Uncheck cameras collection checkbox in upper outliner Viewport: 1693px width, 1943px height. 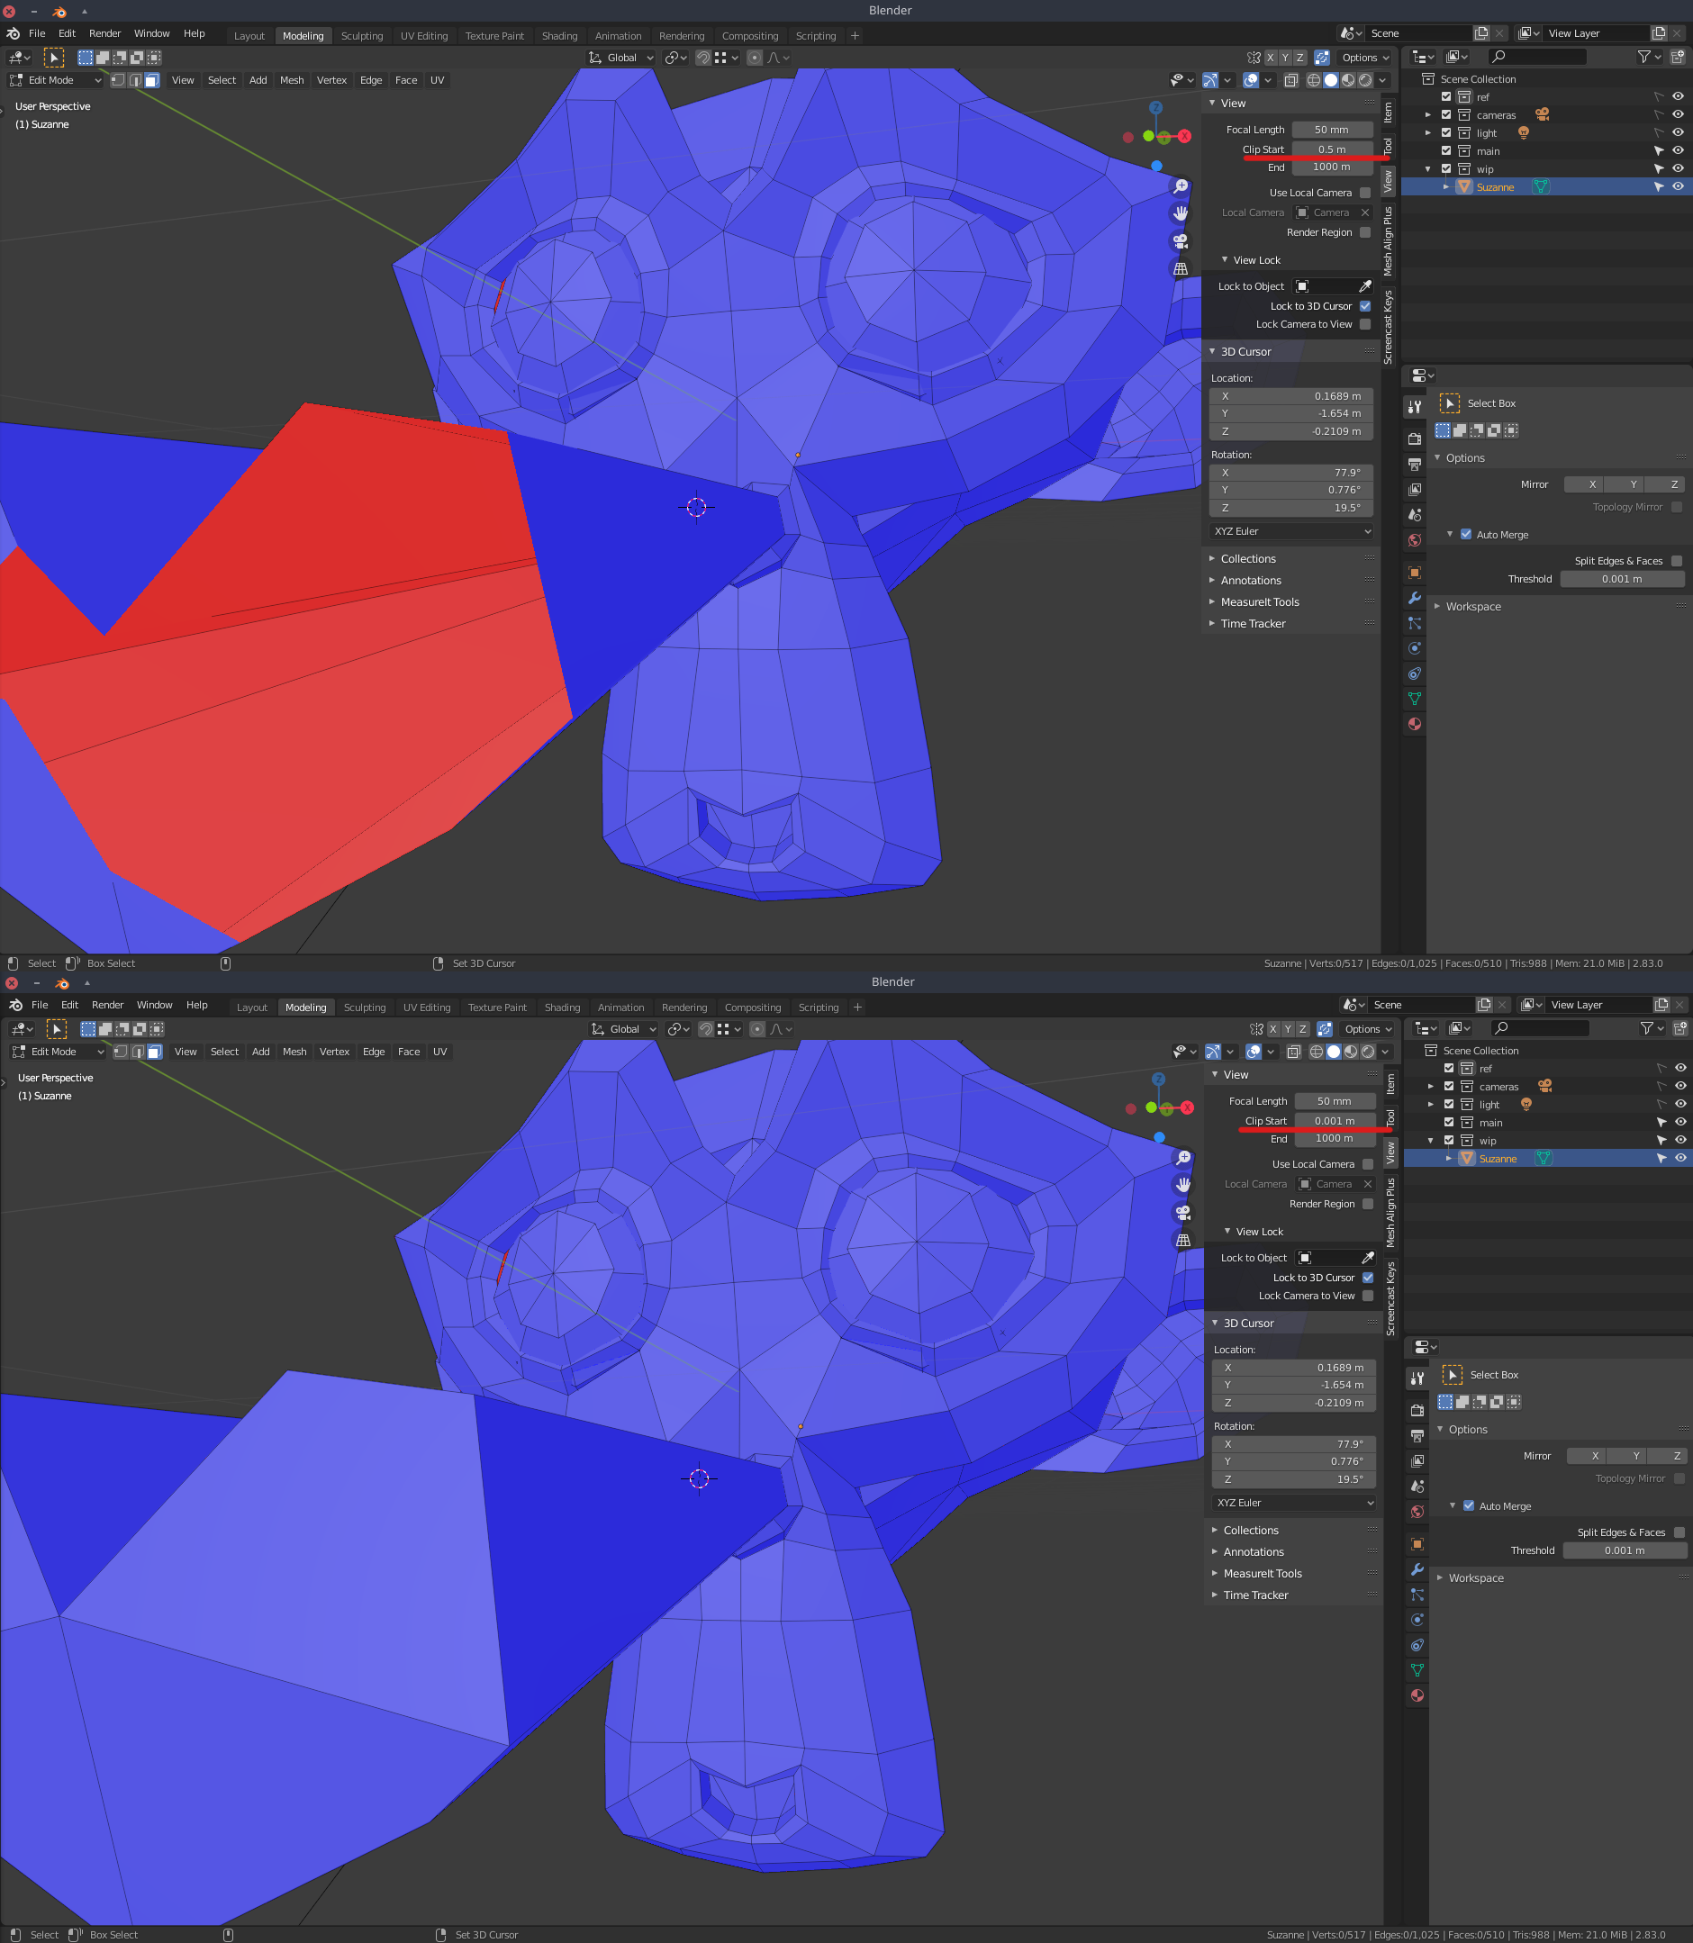(1445, 114)
